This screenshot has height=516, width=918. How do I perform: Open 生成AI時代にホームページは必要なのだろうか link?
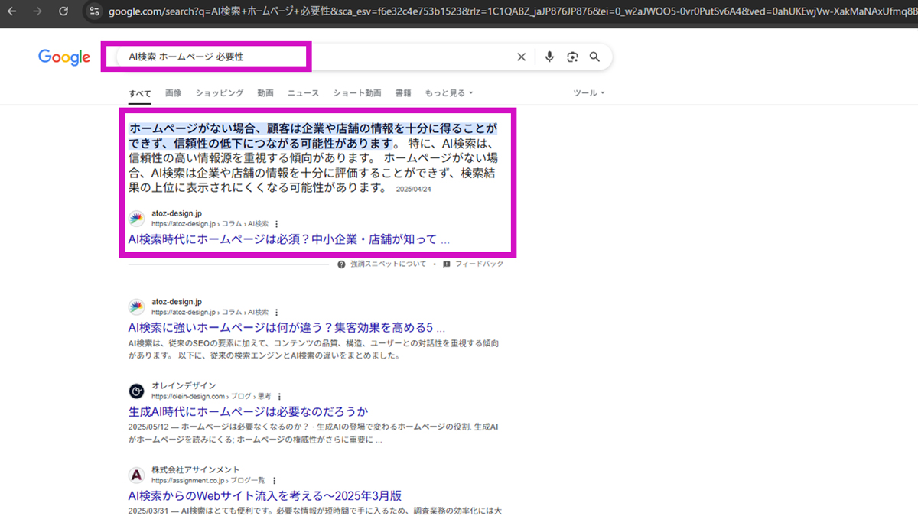[x=249, y=411]
